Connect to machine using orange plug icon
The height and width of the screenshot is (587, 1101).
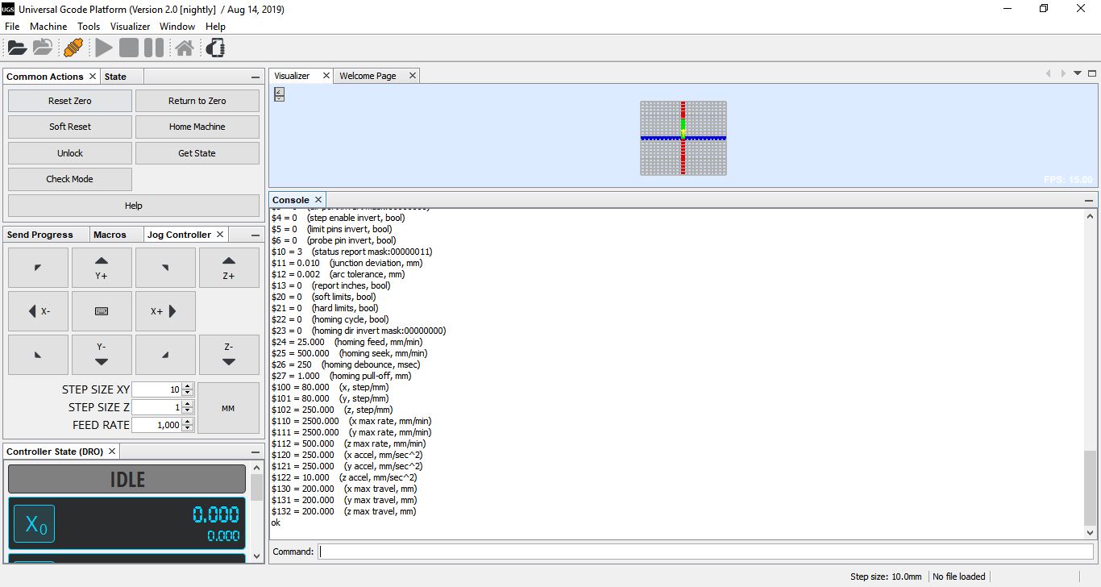tap(73, 48)
